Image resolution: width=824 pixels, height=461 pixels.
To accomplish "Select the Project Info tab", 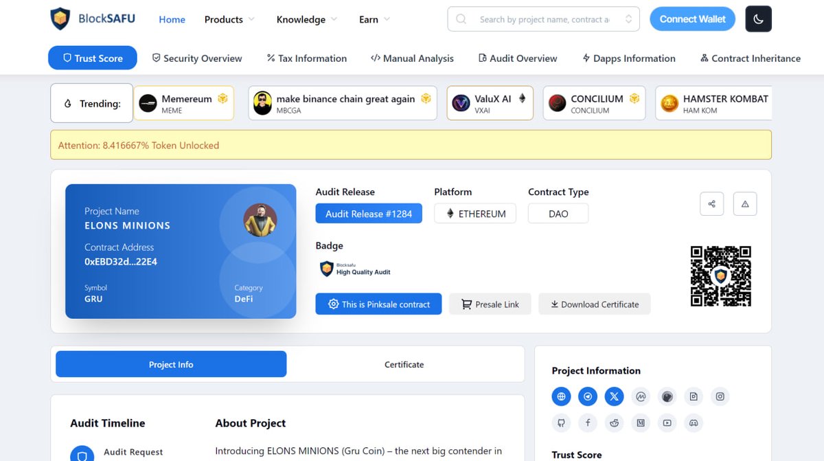I will tap(171, 364).
